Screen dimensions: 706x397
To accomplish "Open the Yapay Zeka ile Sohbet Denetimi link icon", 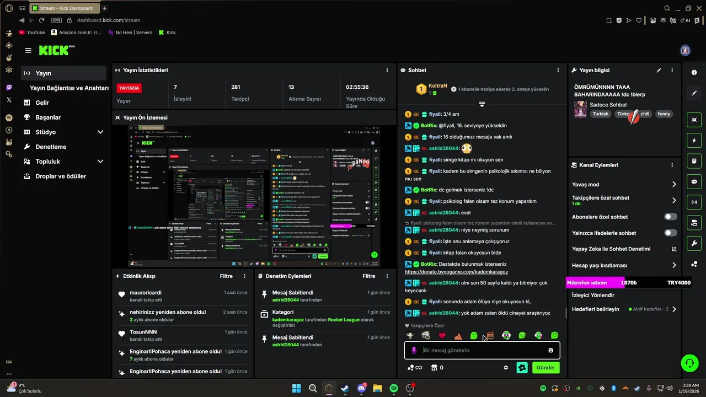I will tap(674, 249).
